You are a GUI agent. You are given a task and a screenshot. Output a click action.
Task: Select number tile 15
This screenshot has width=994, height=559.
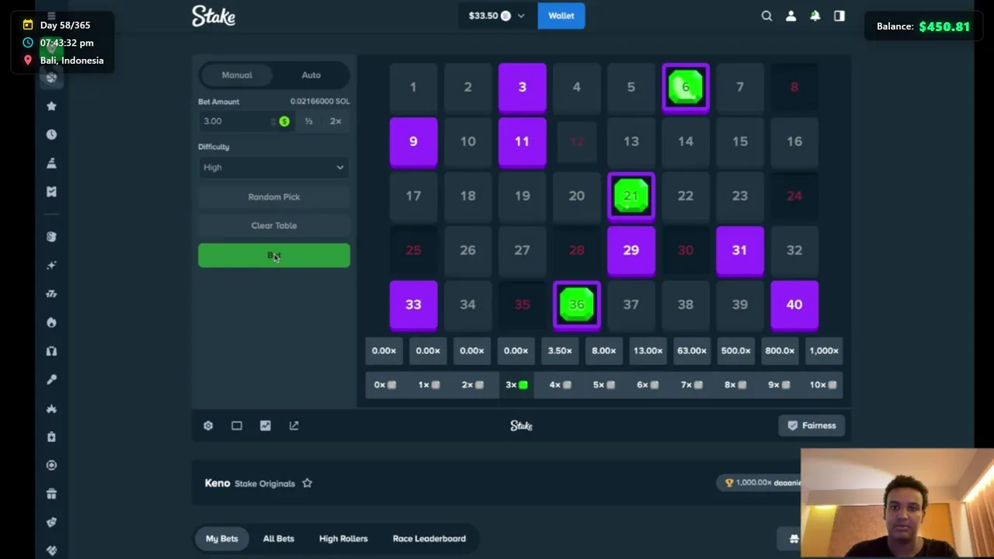click(x=740, y=141)
